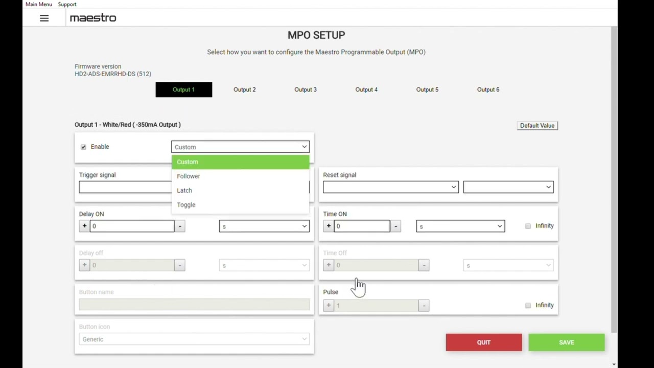Increase Time ON value with plus

click(329, 226)
